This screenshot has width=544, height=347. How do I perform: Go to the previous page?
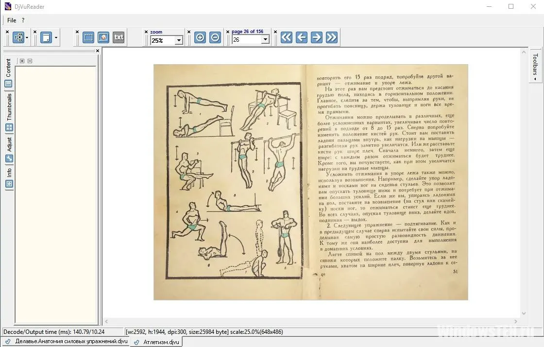pyautogui.click(x=302, y=37)
